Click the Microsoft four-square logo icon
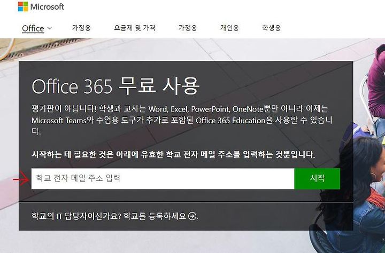The height and width of the screenshot is (253, 385). [23, 6]
